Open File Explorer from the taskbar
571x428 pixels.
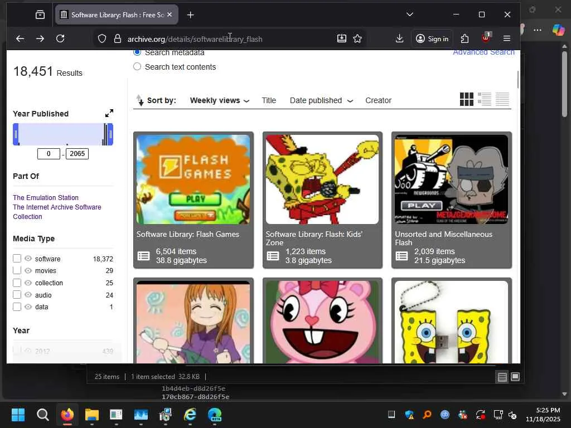point(92,415)
